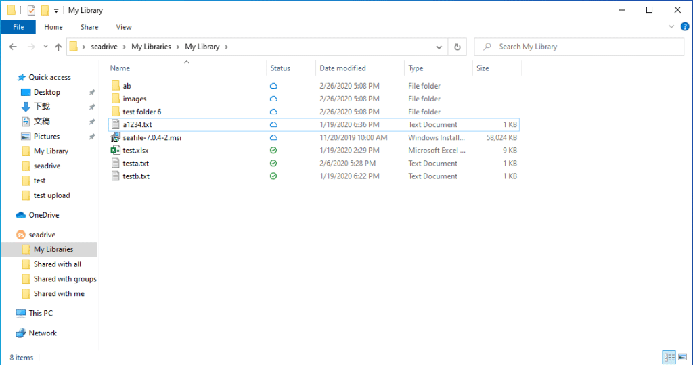
Task: Refresh the current folder view
Action: pyautogui.click(x=457, y=47)
